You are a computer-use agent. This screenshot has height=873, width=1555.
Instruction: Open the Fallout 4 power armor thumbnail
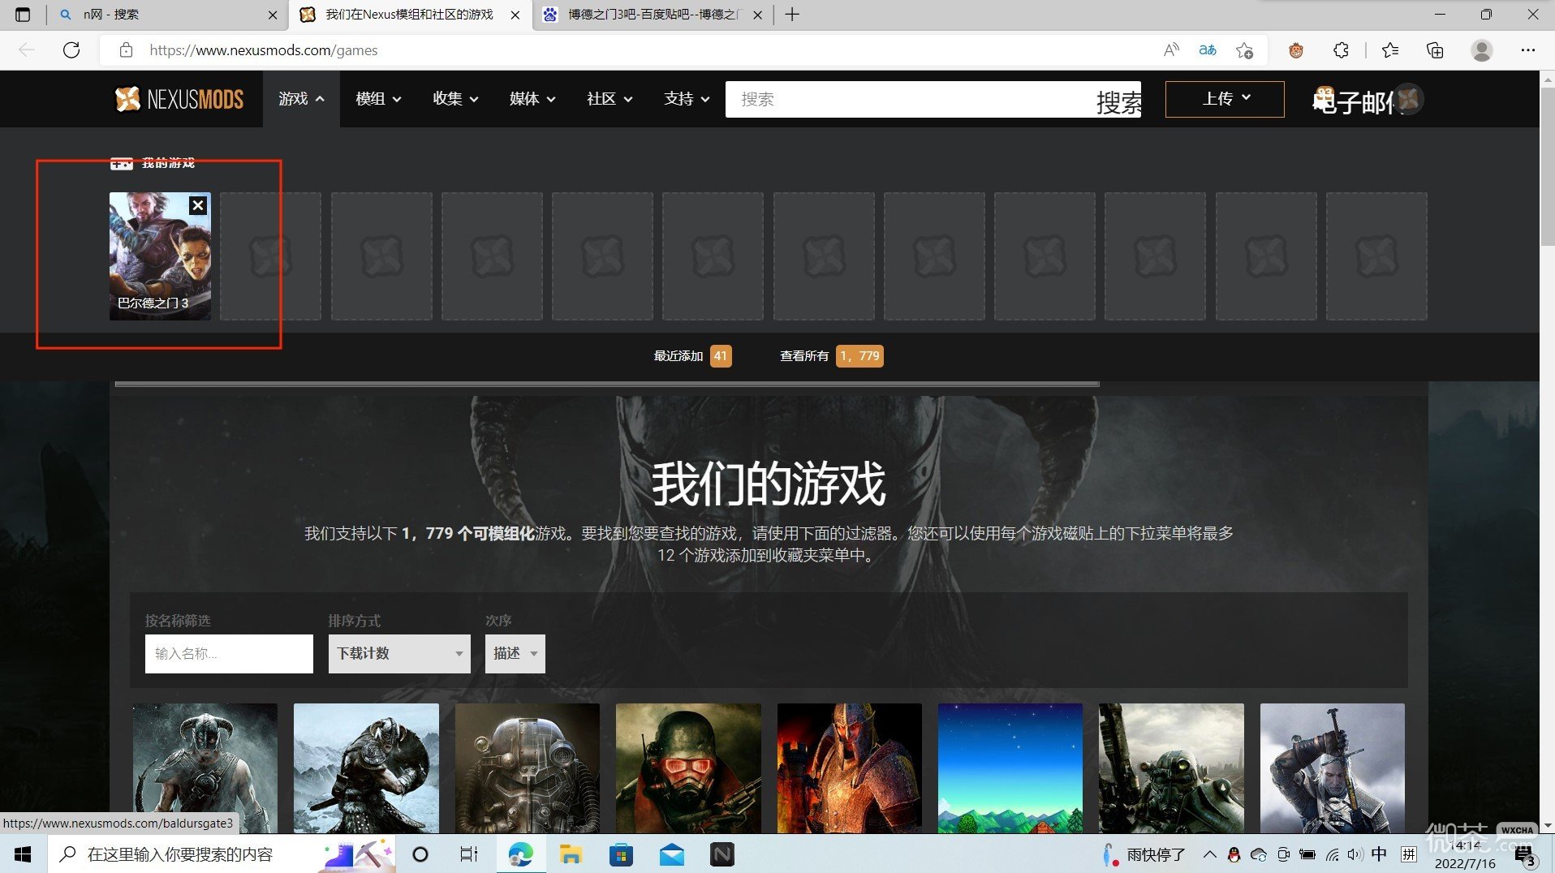(528, 768)
